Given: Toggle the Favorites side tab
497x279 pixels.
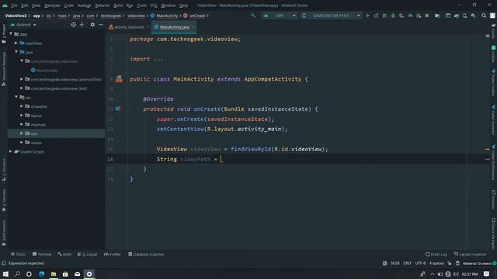Looking at the screenshot, I should [x=4, y=200].
